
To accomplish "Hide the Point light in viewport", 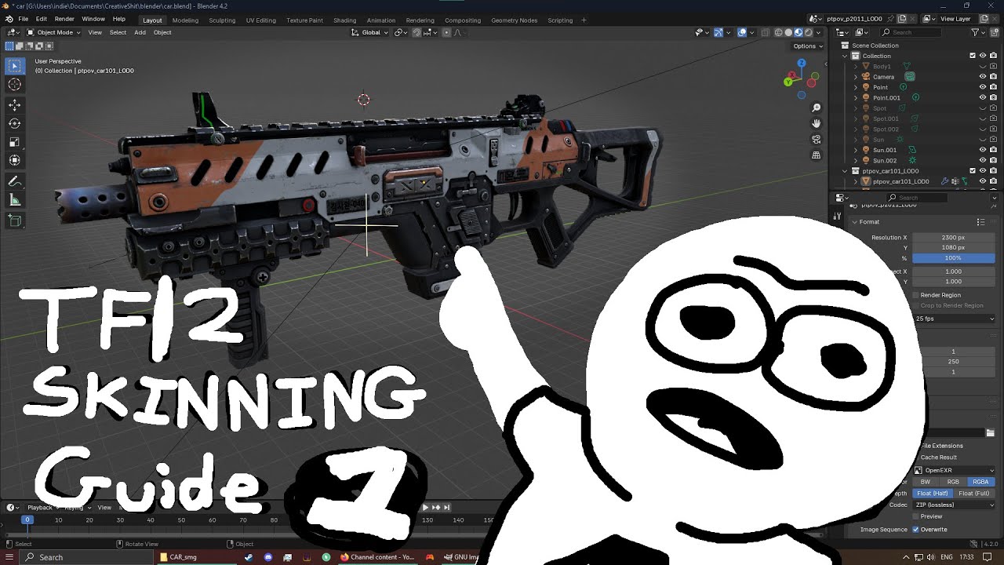I will coord(982,87).
